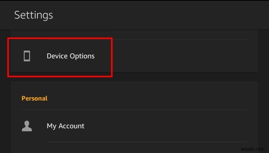Click the dark right margin beside the settings cards
The image size is (269, 153).
pos(264,96)
